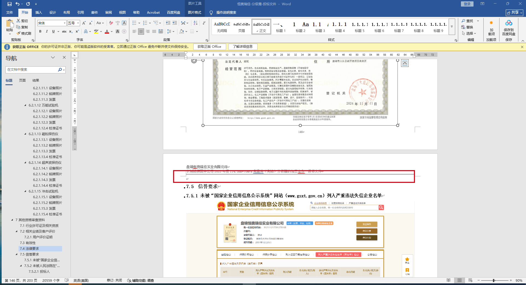Undo the last action in title bar
Screen dimensions: 526x285
tap(17, 4)
